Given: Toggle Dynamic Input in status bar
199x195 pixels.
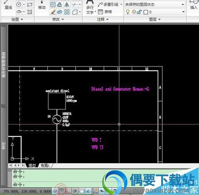Looking at the screenshot, I should point(102,191).
